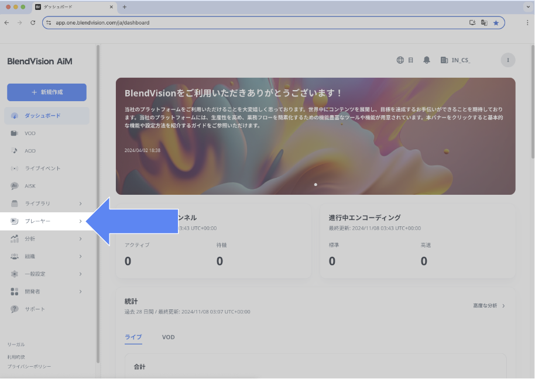This screenshot has height=379, width=535.
Task: Open the IN_CS_ organization switcher
Action: pyautogui.click(x=461, y=60)
